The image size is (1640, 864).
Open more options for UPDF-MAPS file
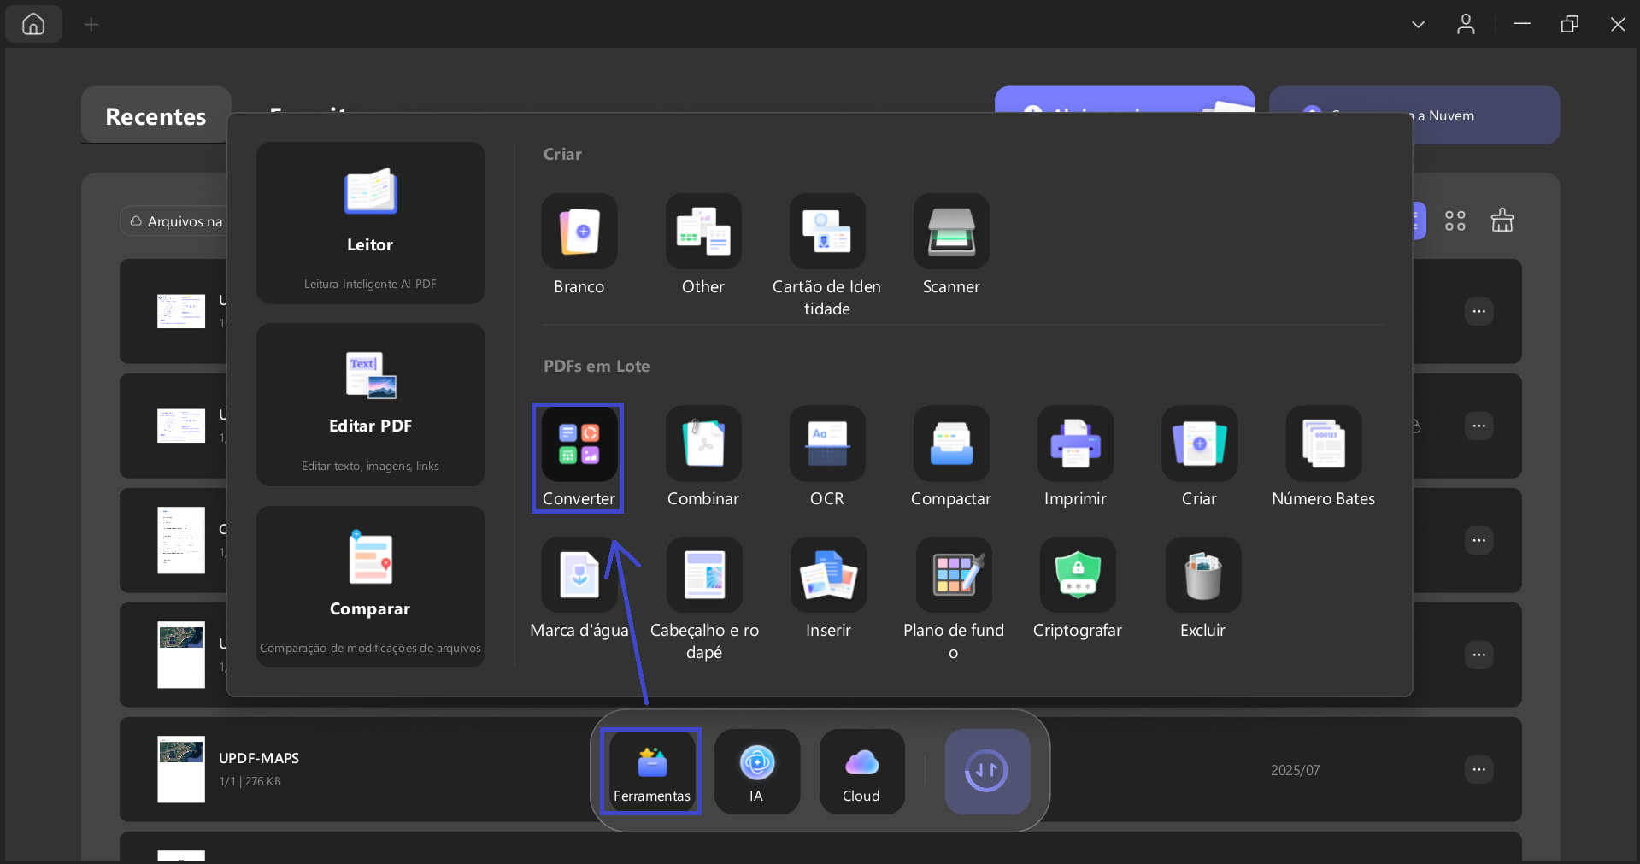click(1478, 769)
